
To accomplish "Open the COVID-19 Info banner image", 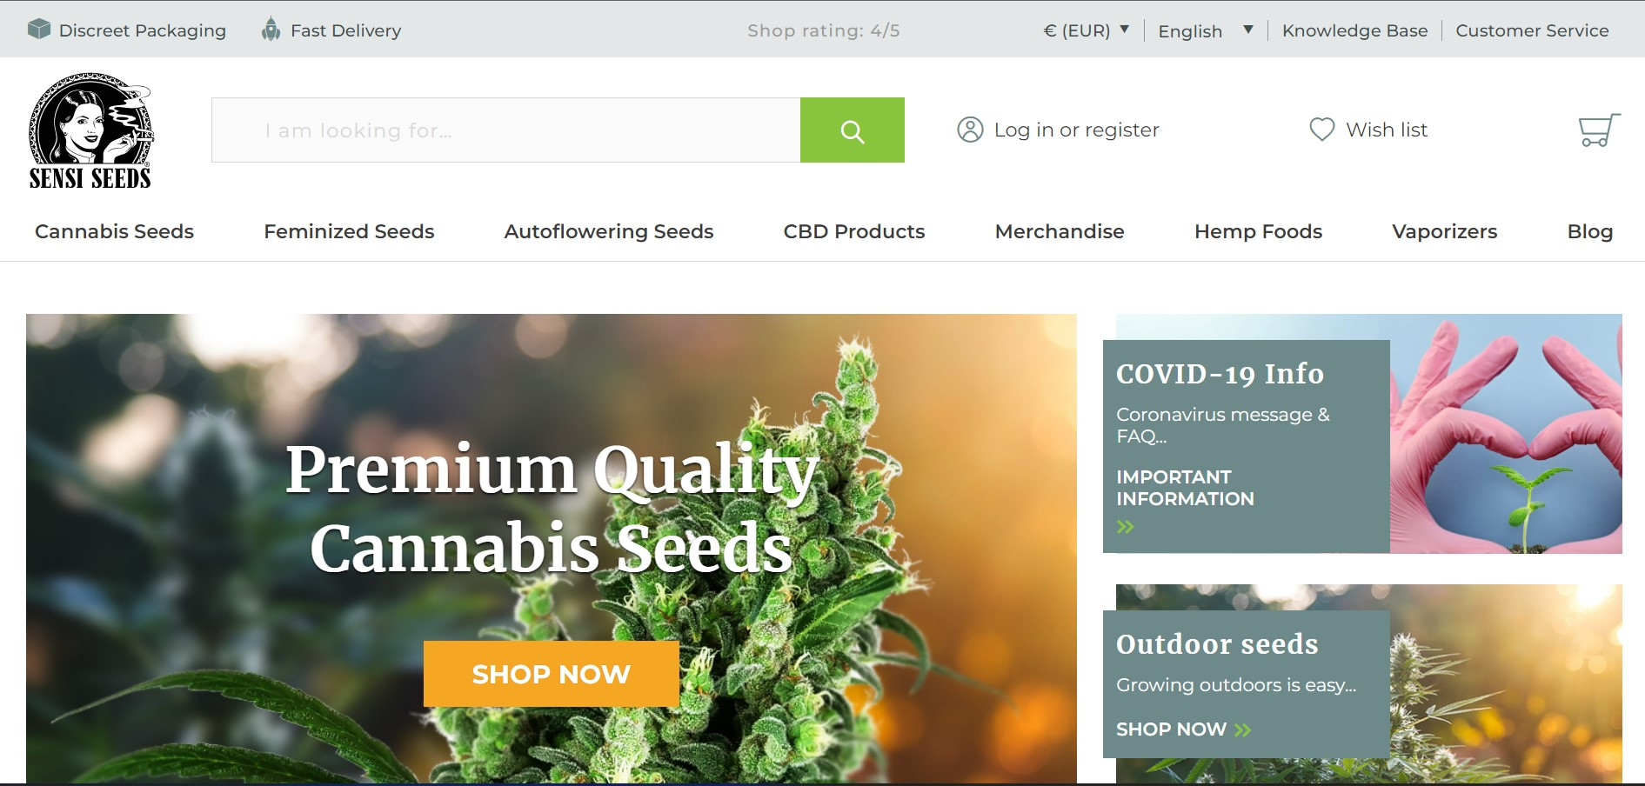I will 1506,434.
